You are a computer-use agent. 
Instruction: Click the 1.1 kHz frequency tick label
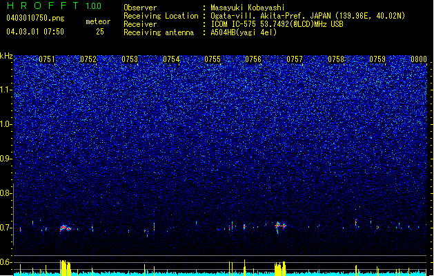pos(6,90)
